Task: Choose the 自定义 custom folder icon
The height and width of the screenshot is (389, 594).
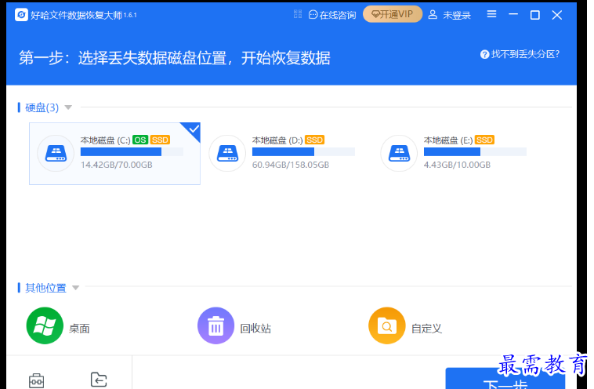Action: [x=387, y=325]
